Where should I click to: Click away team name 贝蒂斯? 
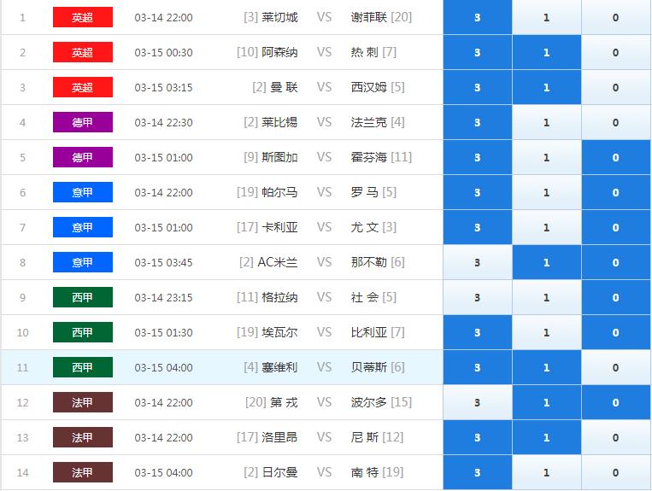point(369,367)
